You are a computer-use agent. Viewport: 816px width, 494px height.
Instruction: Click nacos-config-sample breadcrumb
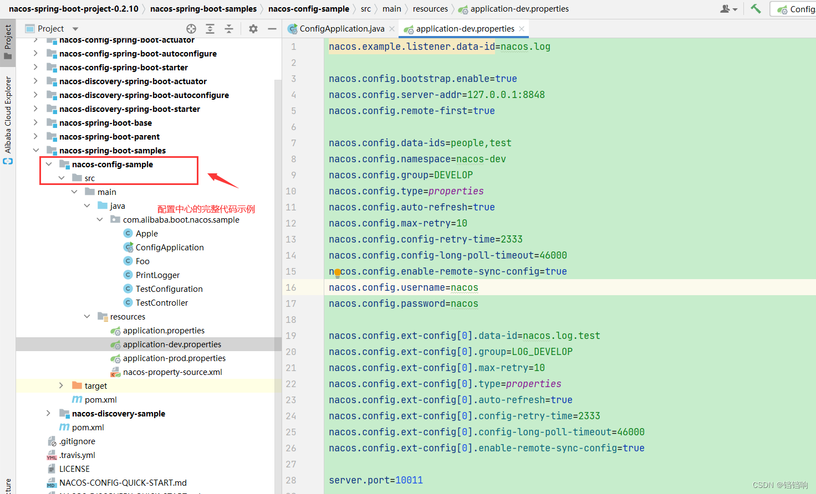pos(309,9)
